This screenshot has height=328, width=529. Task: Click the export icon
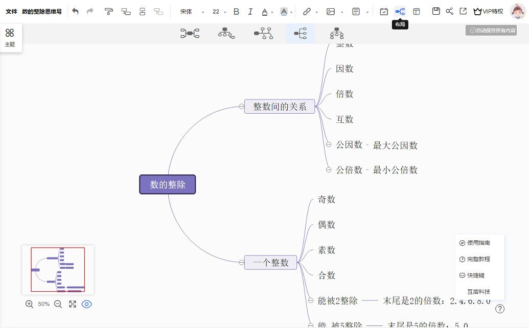coord(463,11)
